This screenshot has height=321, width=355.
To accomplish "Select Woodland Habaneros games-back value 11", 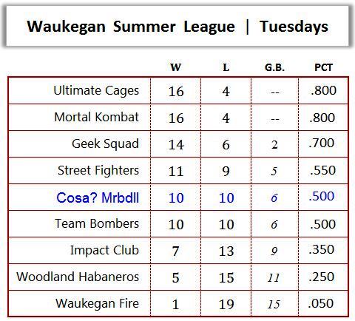I will point(274,277).
